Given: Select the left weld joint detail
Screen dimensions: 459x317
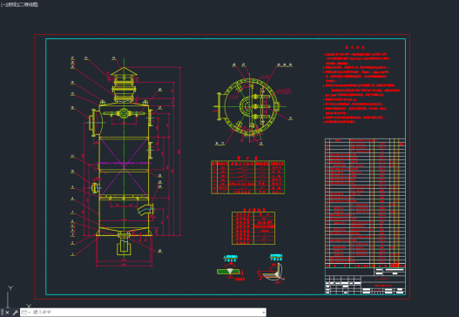Looking at the screenshot, I should (x=231, y=268).
